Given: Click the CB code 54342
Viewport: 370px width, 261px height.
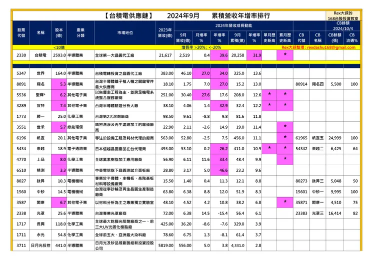Looking at the screenshot, I should 301,149.
